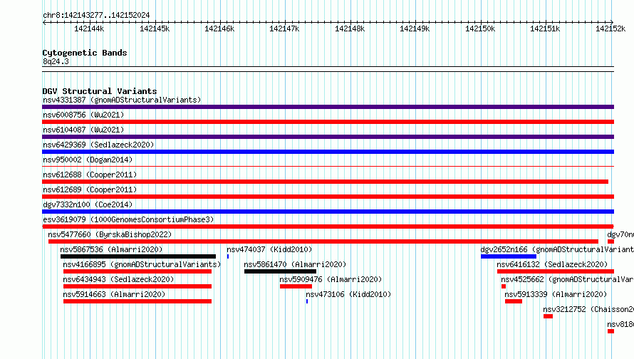Click the small nsv4525662 red marker
The width and height of the screenshot is (634, 359).
(x=504, y=286)
